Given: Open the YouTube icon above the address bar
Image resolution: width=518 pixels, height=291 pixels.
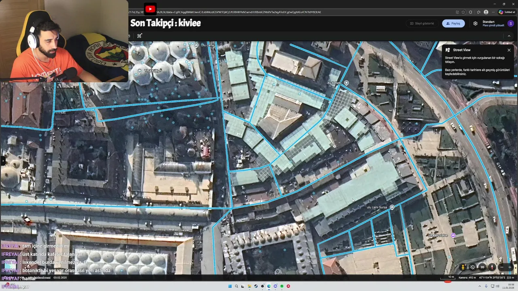Looking at the screenshot, I should (150, 9).
